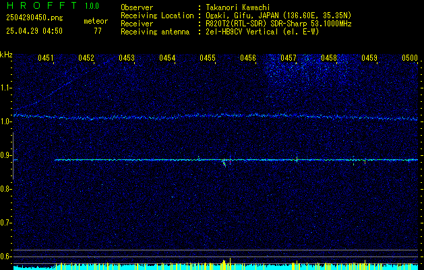Click the vertical gray frequency range bar
The image size is (424, 270).
(x=13, y=156)
